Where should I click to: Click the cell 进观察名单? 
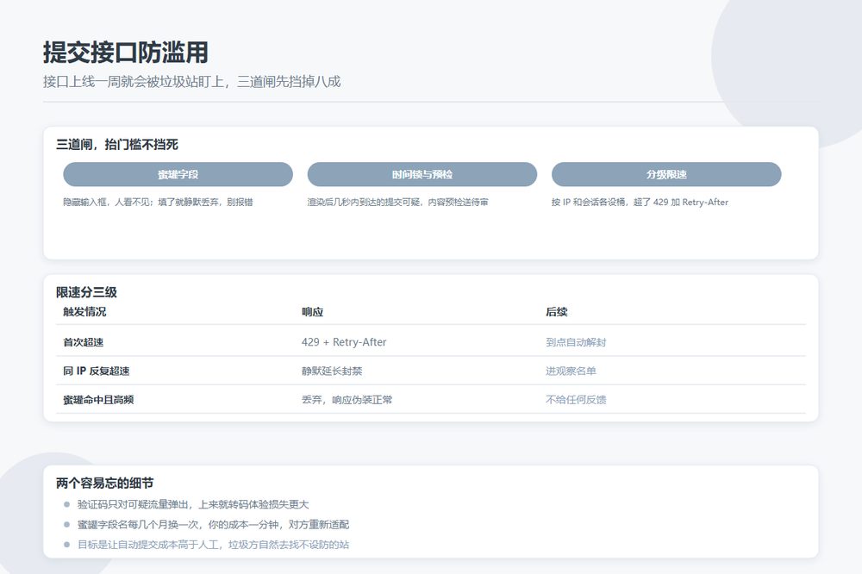coord(571,371)
